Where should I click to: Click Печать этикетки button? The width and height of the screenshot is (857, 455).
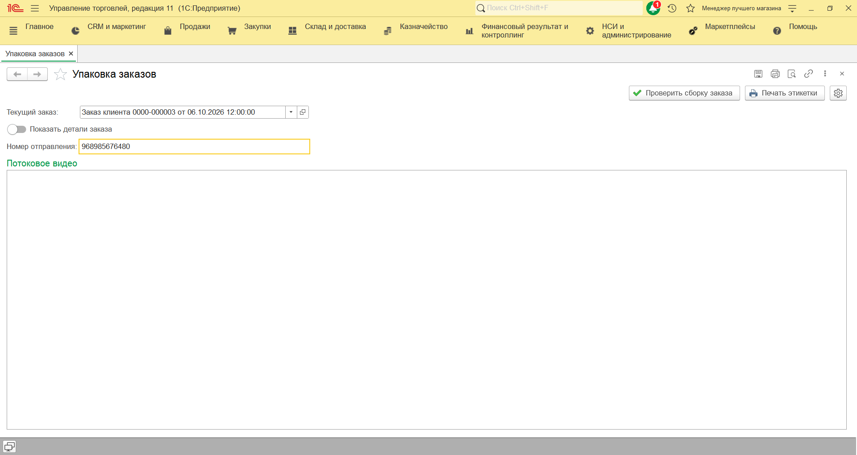(x=785, y=93)
